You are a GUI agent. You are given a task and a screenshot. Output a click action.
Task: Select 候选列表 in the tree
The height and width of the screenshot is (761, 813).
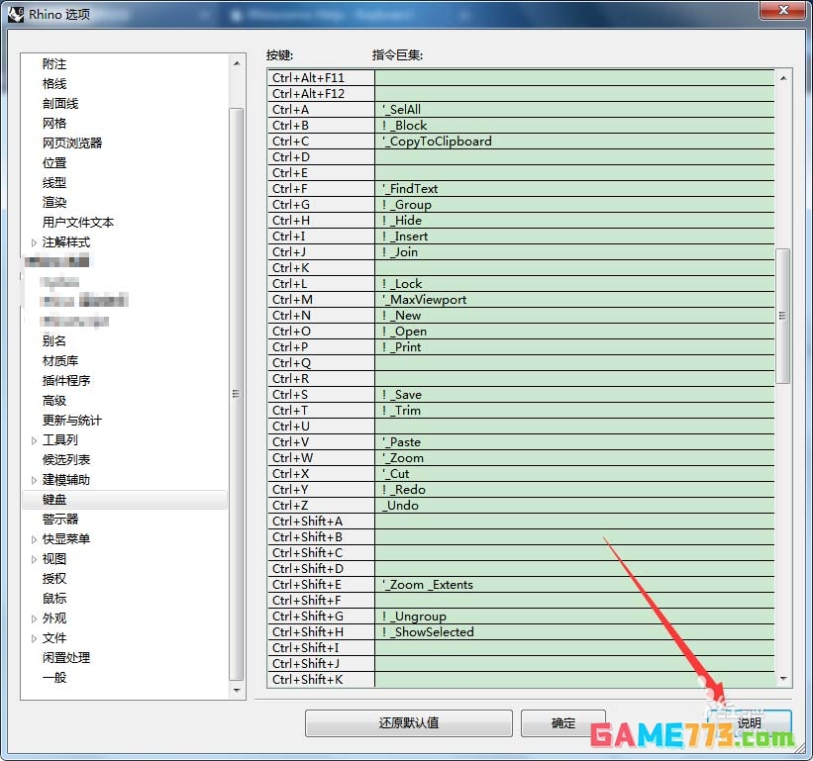tap(66, 459)
